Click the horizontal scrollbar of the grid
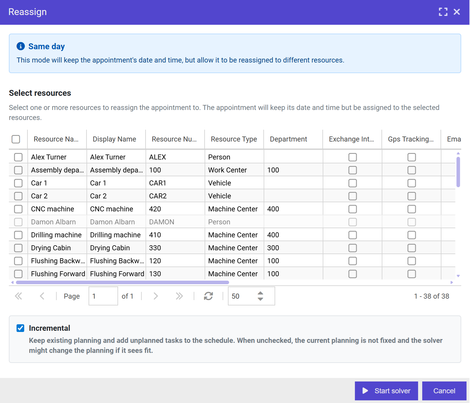470x403 pixels. (x=122, y=282)
